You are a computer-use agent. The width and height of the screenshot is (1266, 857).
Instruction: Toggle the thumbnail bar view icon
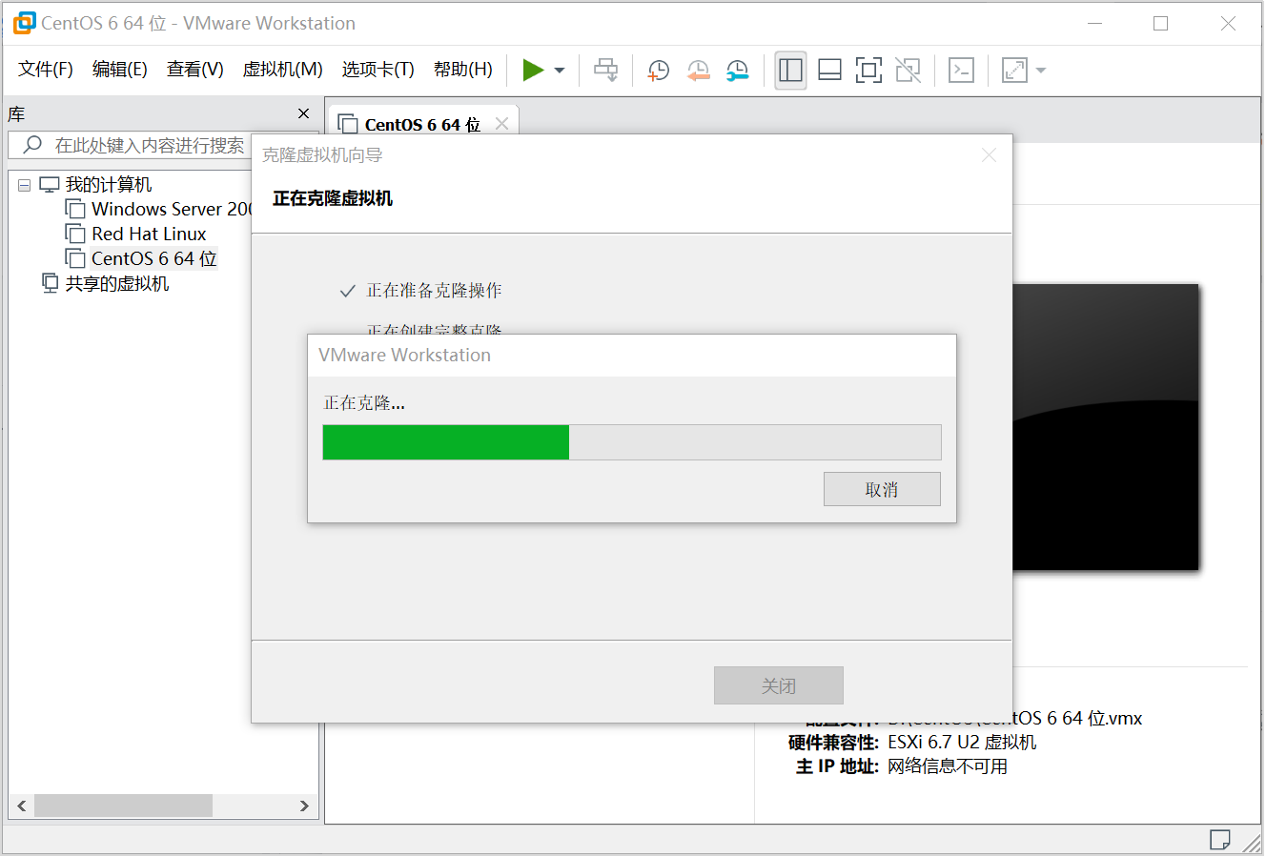tap(829, 70)
